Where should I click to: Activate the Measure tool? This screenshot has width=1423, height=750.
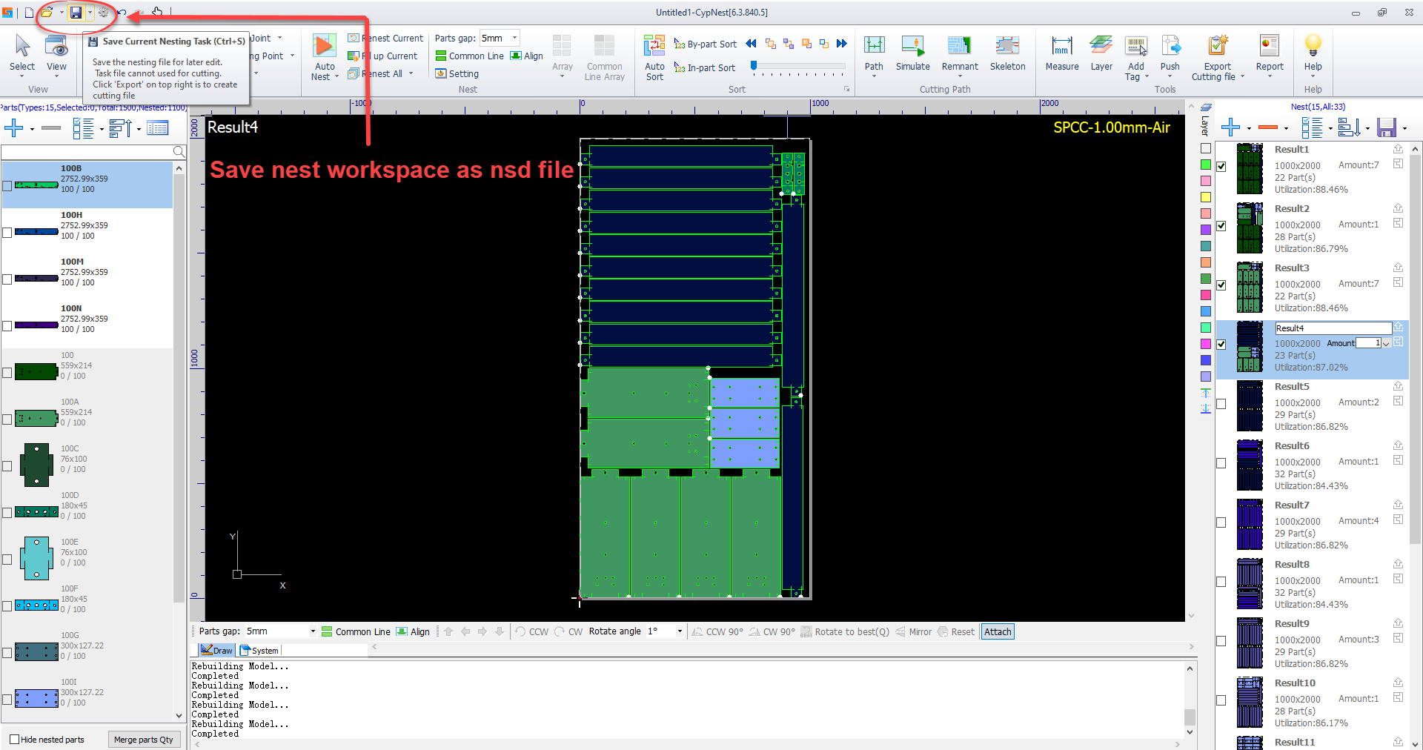(1062, 53)
